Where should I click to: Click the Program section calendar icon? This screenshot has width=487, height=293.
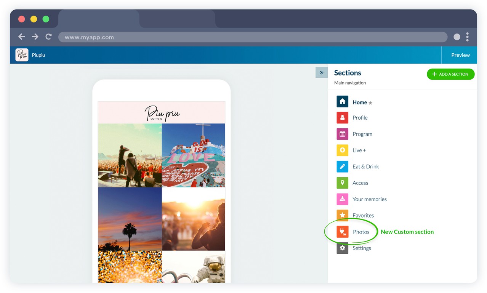(342, 134)
